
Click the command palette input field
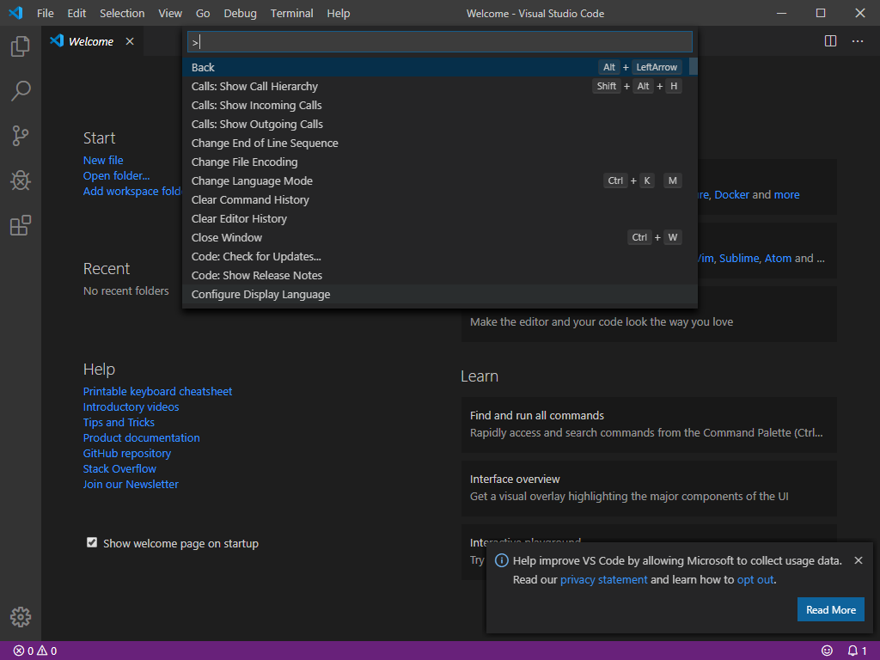point(439,42)
